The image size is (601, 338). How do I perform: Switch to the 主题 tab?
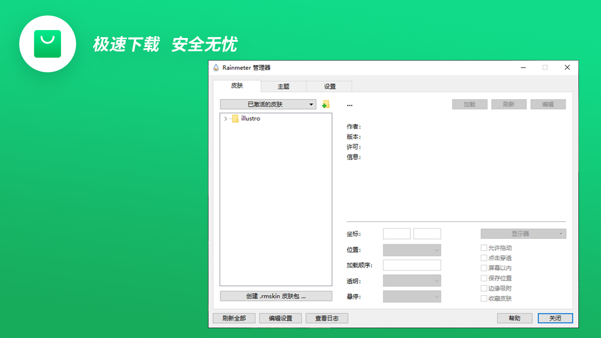(x=284, y=86)
